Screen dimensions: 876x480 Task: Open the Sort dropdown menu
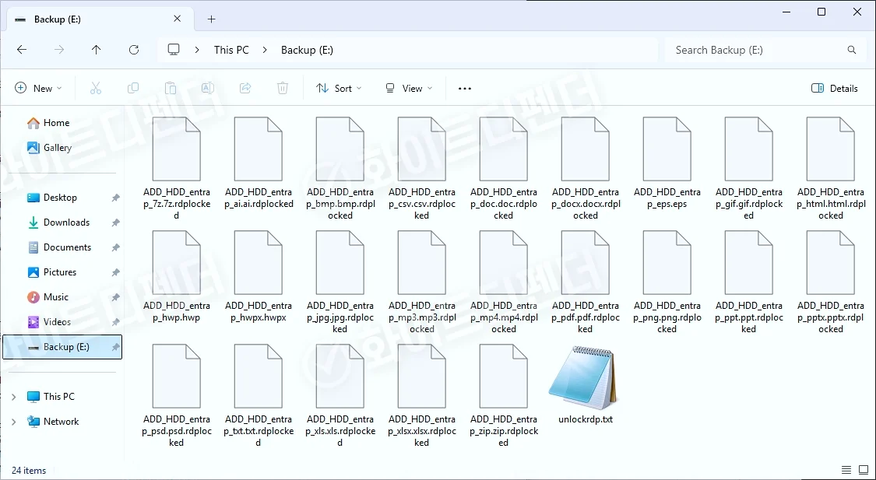(339, 89)
